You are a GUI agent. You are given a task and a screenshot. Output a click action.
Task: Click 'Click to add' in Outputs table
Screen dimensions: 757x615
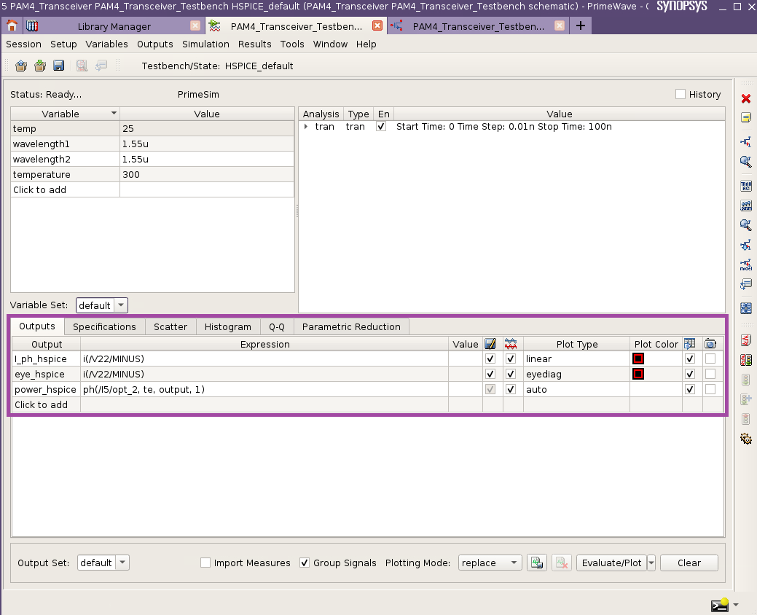(41, 404)
